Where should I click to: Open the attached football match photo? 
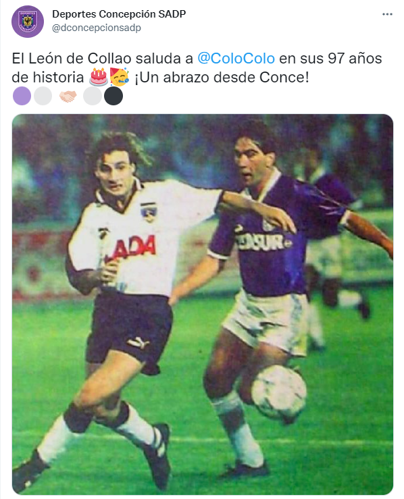[203, 305]
